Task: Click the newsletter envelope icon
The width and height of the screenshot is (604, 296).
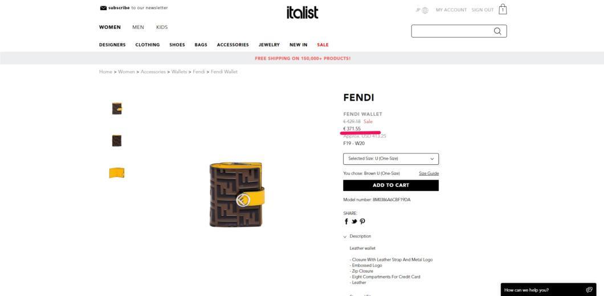Action: click(x=103, y=8)
